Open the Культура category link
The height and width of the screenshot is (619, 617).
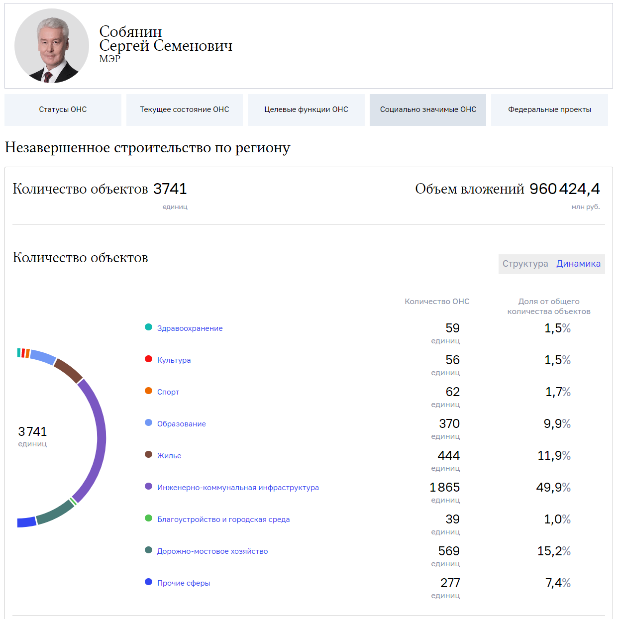click(x=174, y=360)
